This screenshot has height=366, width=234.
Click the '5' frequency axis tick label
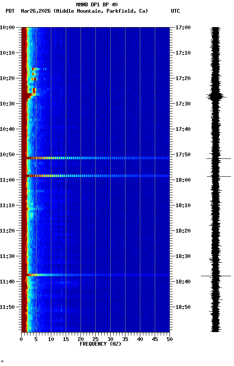click(x=36, y=339)
